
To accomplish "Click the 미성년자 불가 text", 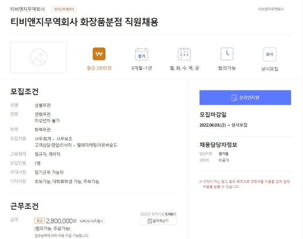I will [47, 120].
